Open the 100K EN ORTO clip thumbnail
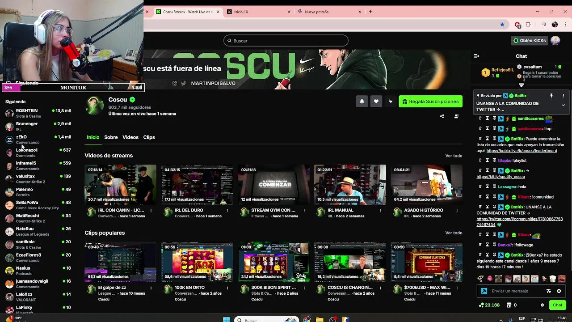572x322 pixels. point(197,262)
